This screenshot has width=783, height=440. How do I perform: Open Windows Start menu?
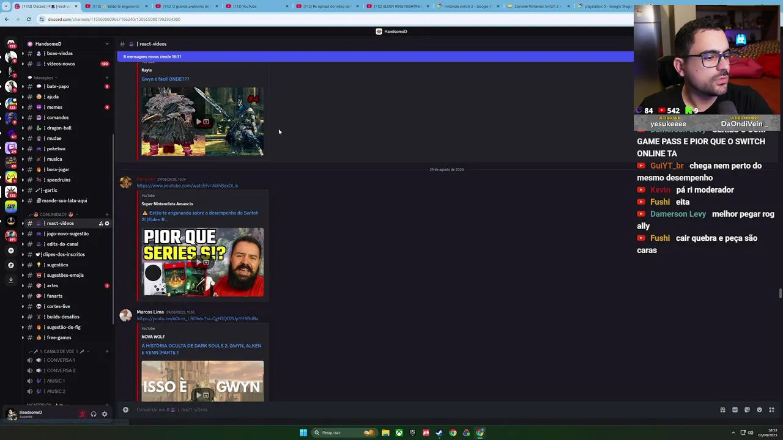tap(303, 433)
